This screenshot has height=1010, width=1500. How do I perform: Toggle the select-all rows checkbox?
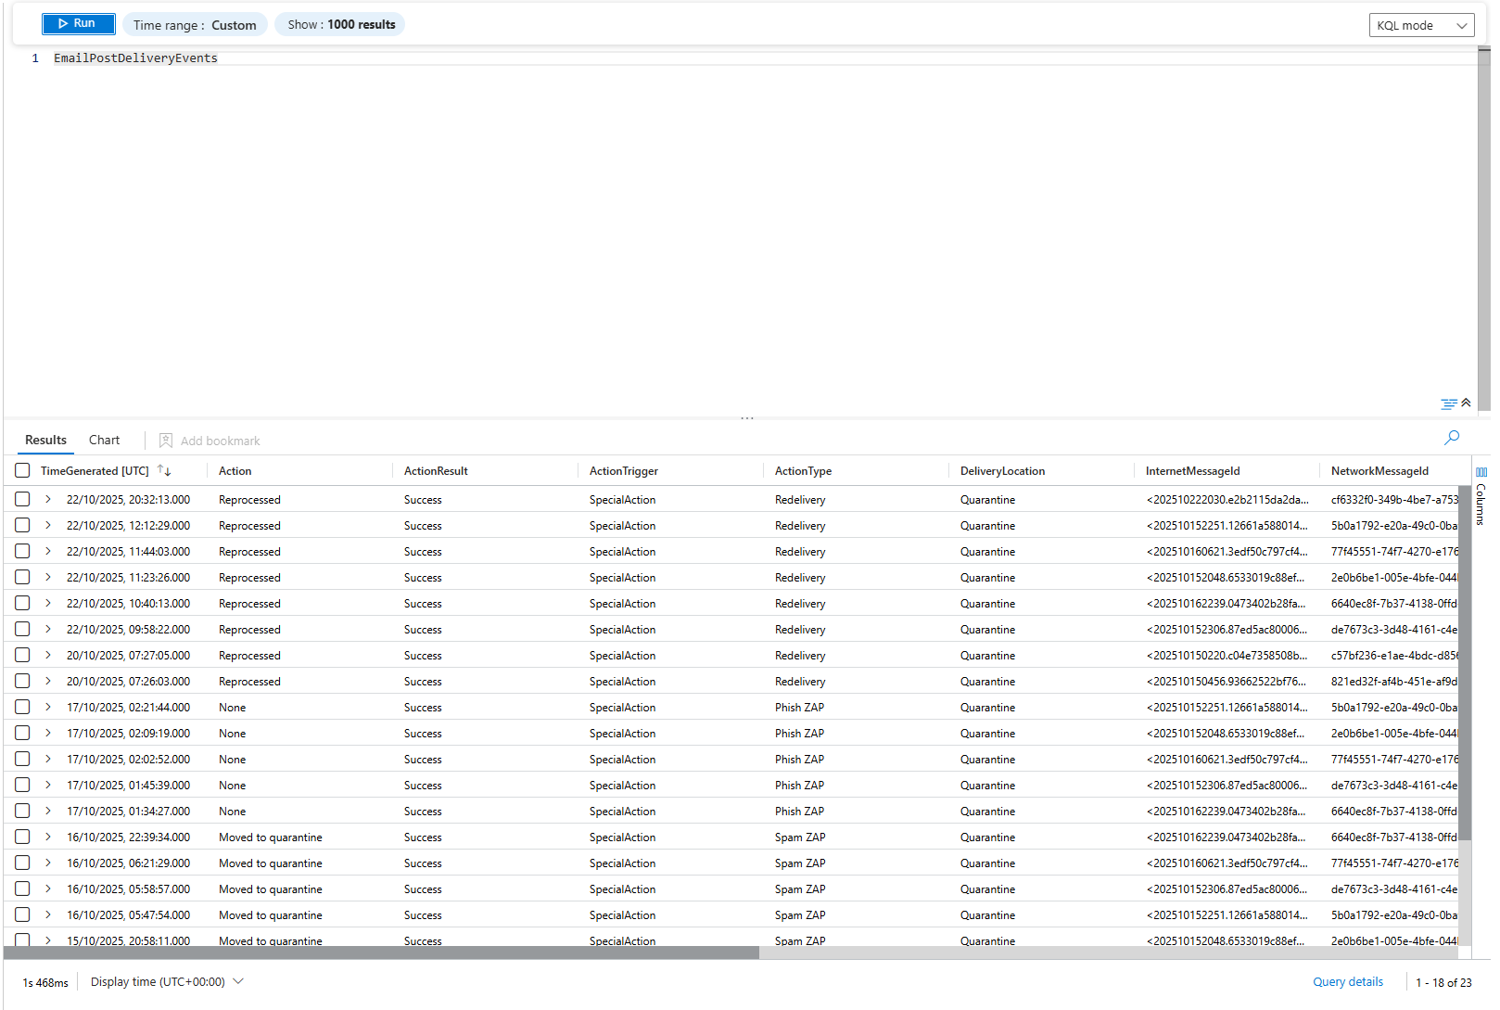[x=22, y=470]
